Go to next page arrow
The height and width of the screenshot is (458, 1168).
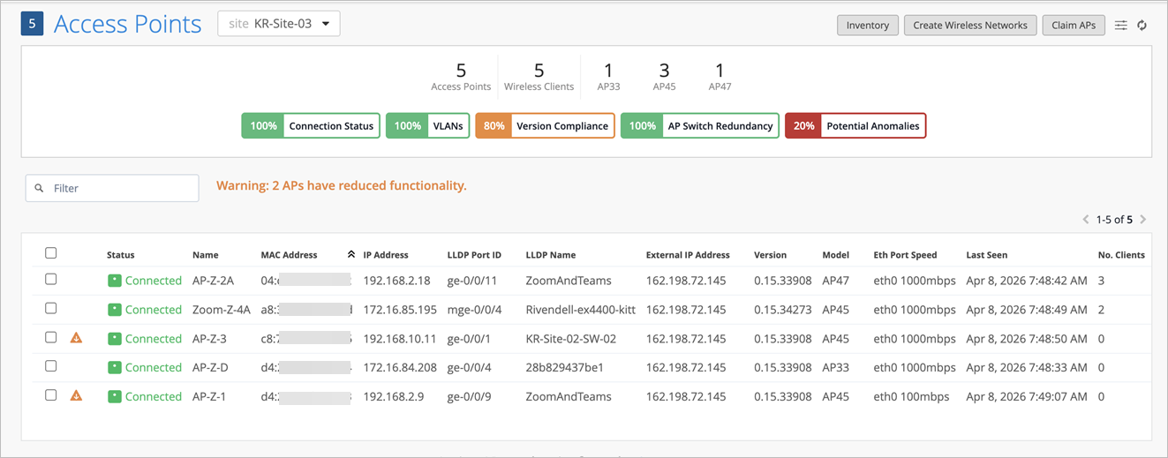1143,220
